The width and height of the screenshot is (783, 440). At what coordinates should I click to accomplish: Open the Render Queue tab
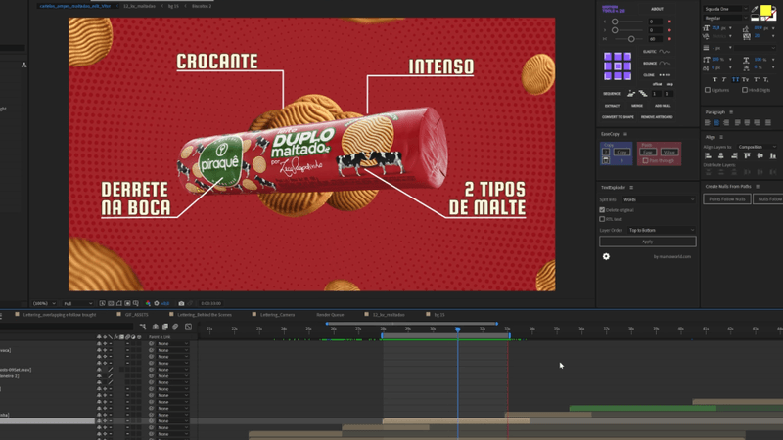click(330, 315)
